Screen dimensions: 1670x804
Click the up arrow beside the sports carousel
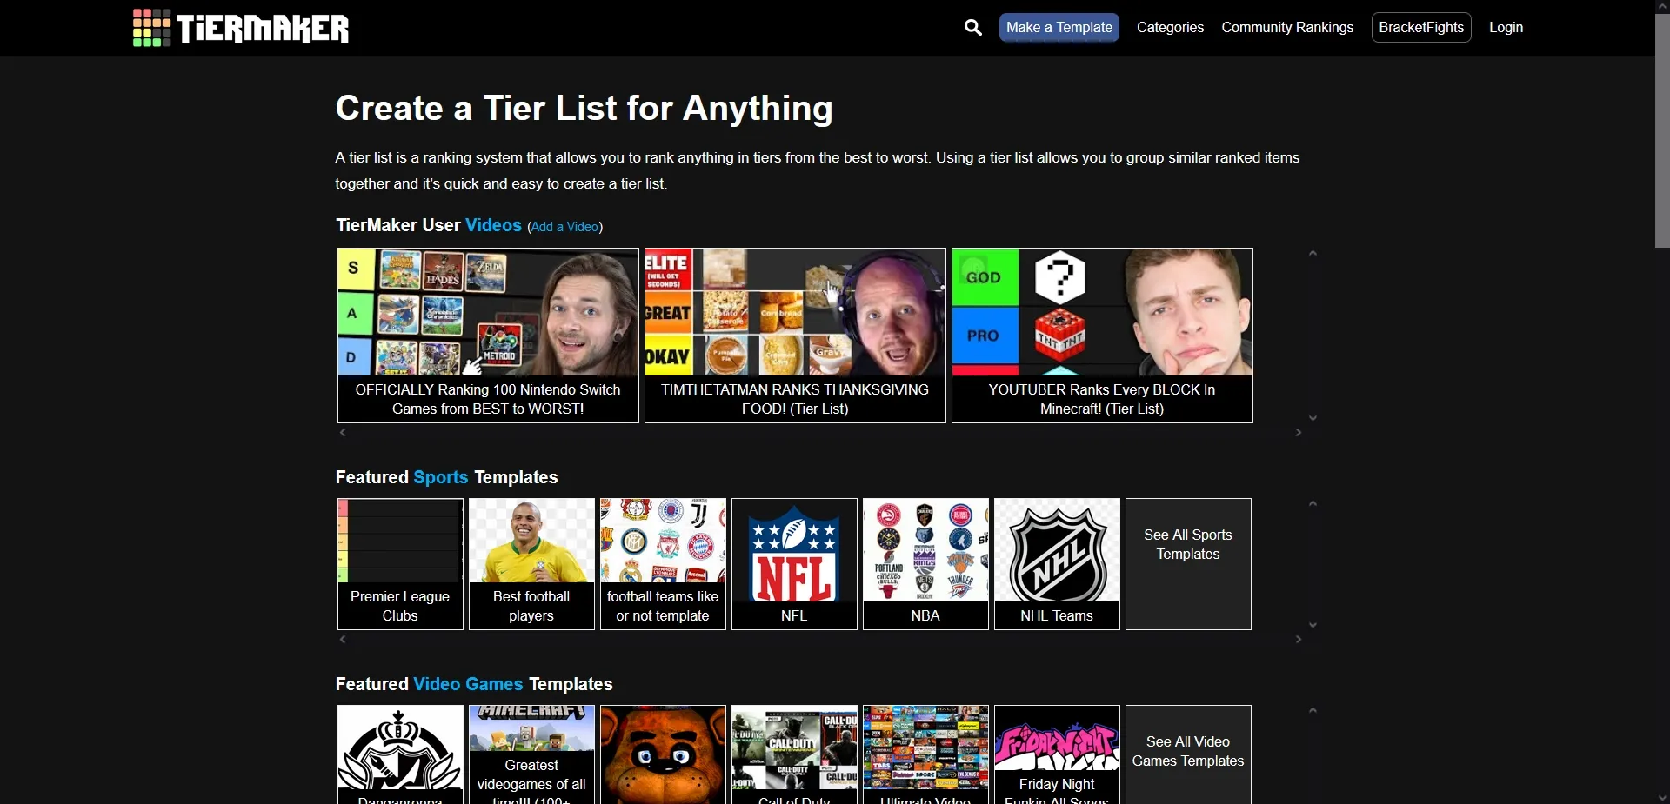(1313, 504)
